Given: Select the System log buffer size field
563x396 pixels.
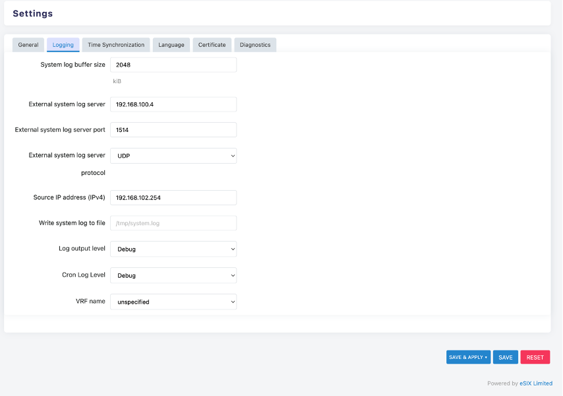Looking at the screenshot, I should [x=173, y=64].
